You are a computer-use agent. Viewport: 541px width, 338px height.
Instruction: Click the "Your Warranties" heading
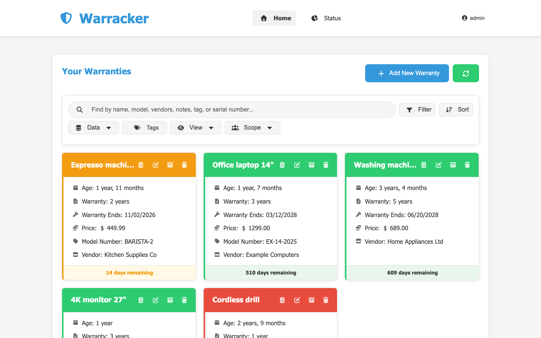97,71
